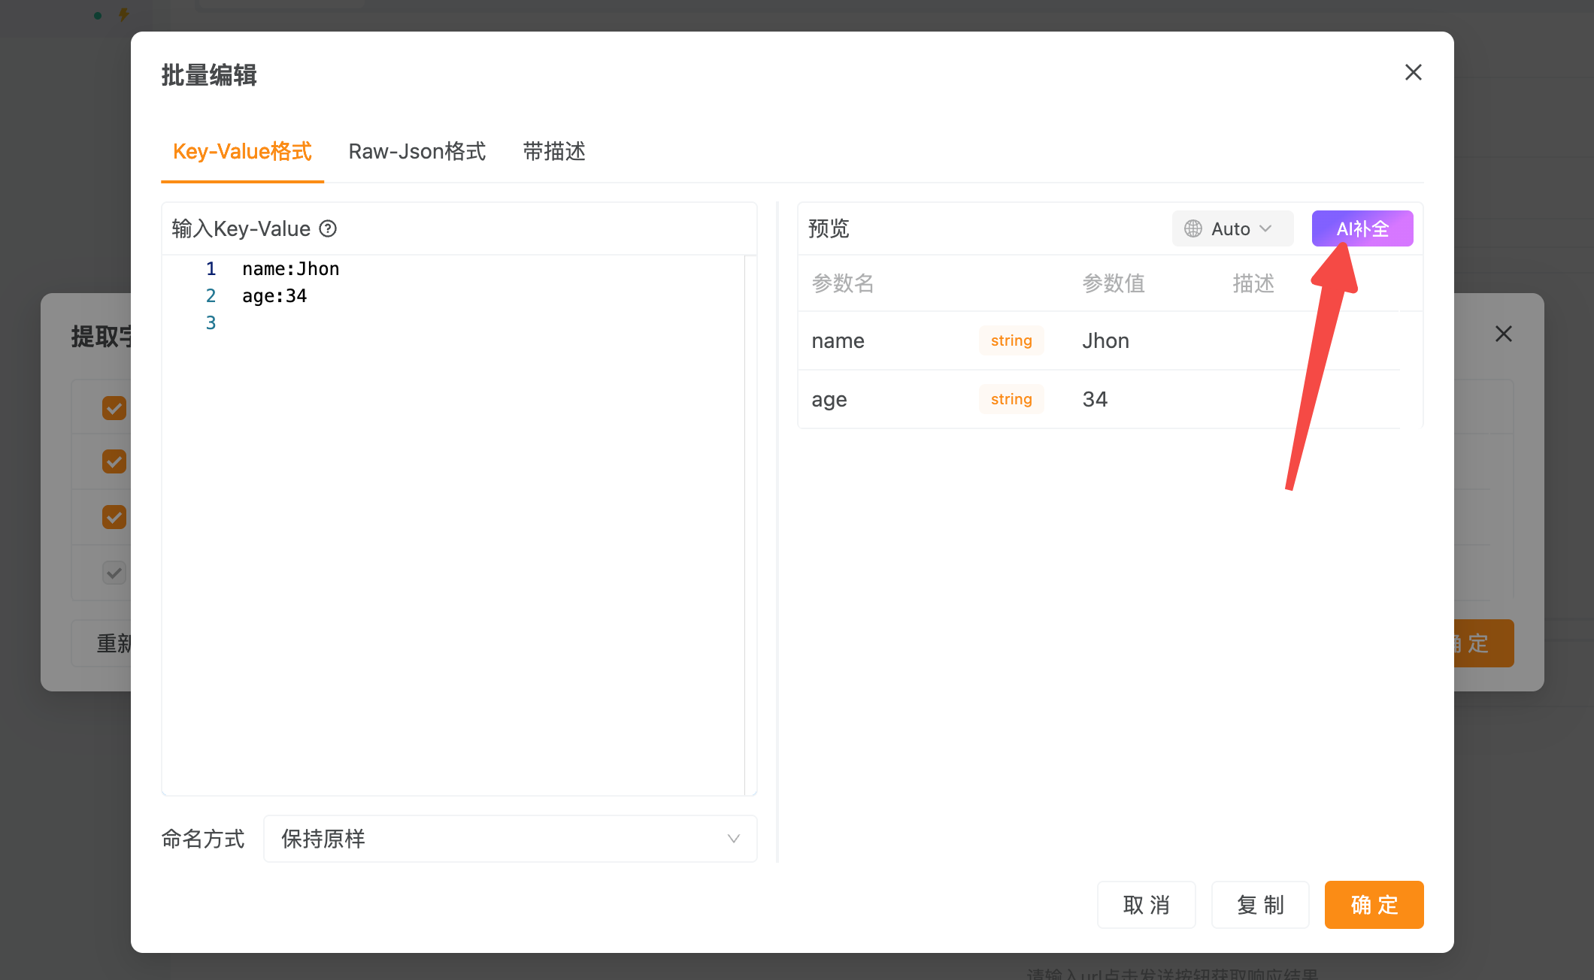Screen dimensions: 1594x980
Task: Click the AI补全 button
Action: [x=1362, y=228]
